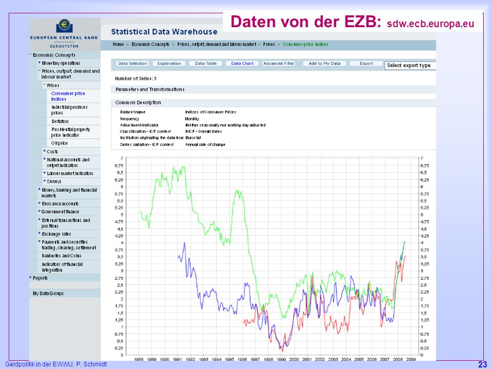Click the Export button
The width and height of the screenshot is (492, 369).
366,64
